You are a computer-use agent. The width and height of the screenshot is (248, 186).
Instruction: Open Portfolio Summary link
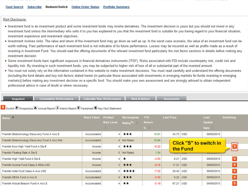116,7
